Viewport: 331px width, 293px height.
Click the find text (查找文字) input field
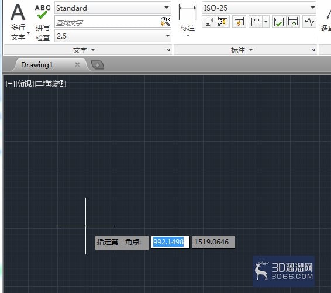[x=107, y=22]
